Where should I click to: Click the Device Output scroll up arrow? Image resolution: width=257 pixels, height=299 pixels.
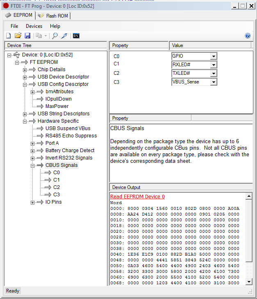point(249,196)
